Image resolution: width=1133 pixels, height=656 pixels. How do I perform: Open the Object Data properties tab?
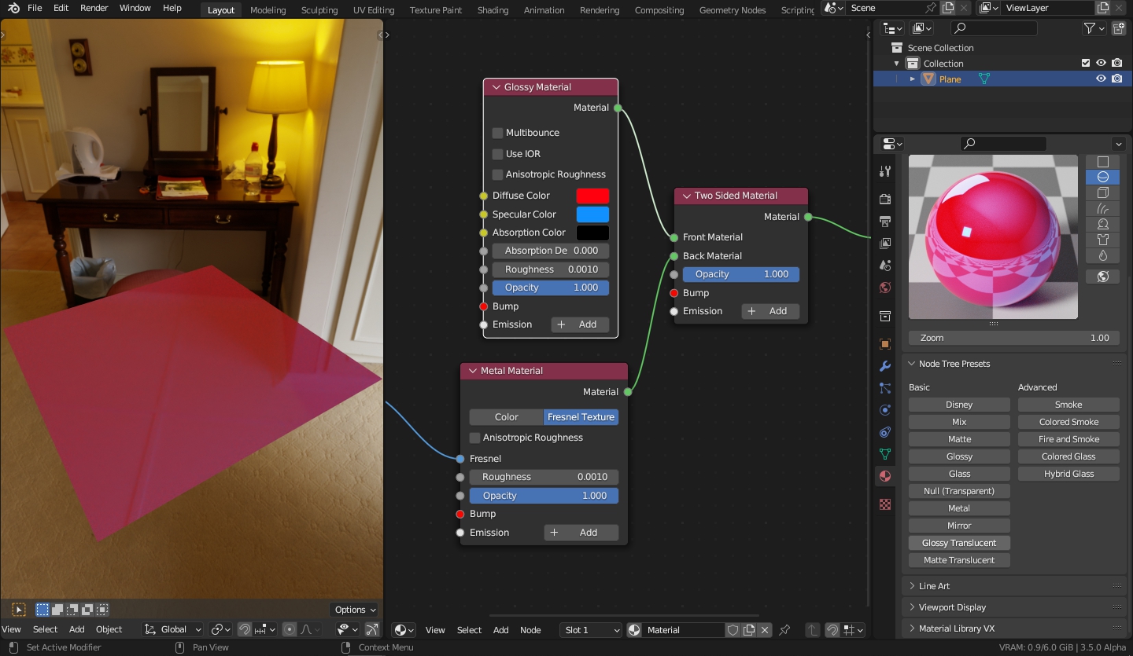tap(885, 454)
